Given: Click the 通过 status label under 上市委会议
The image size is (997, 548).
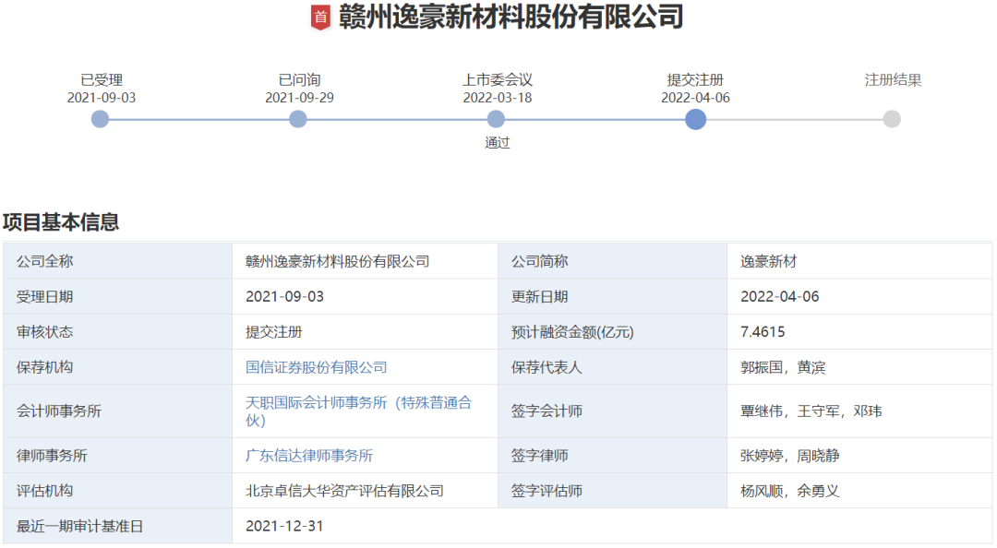Looking at the screenshot, I should click(x=498, y=142).
